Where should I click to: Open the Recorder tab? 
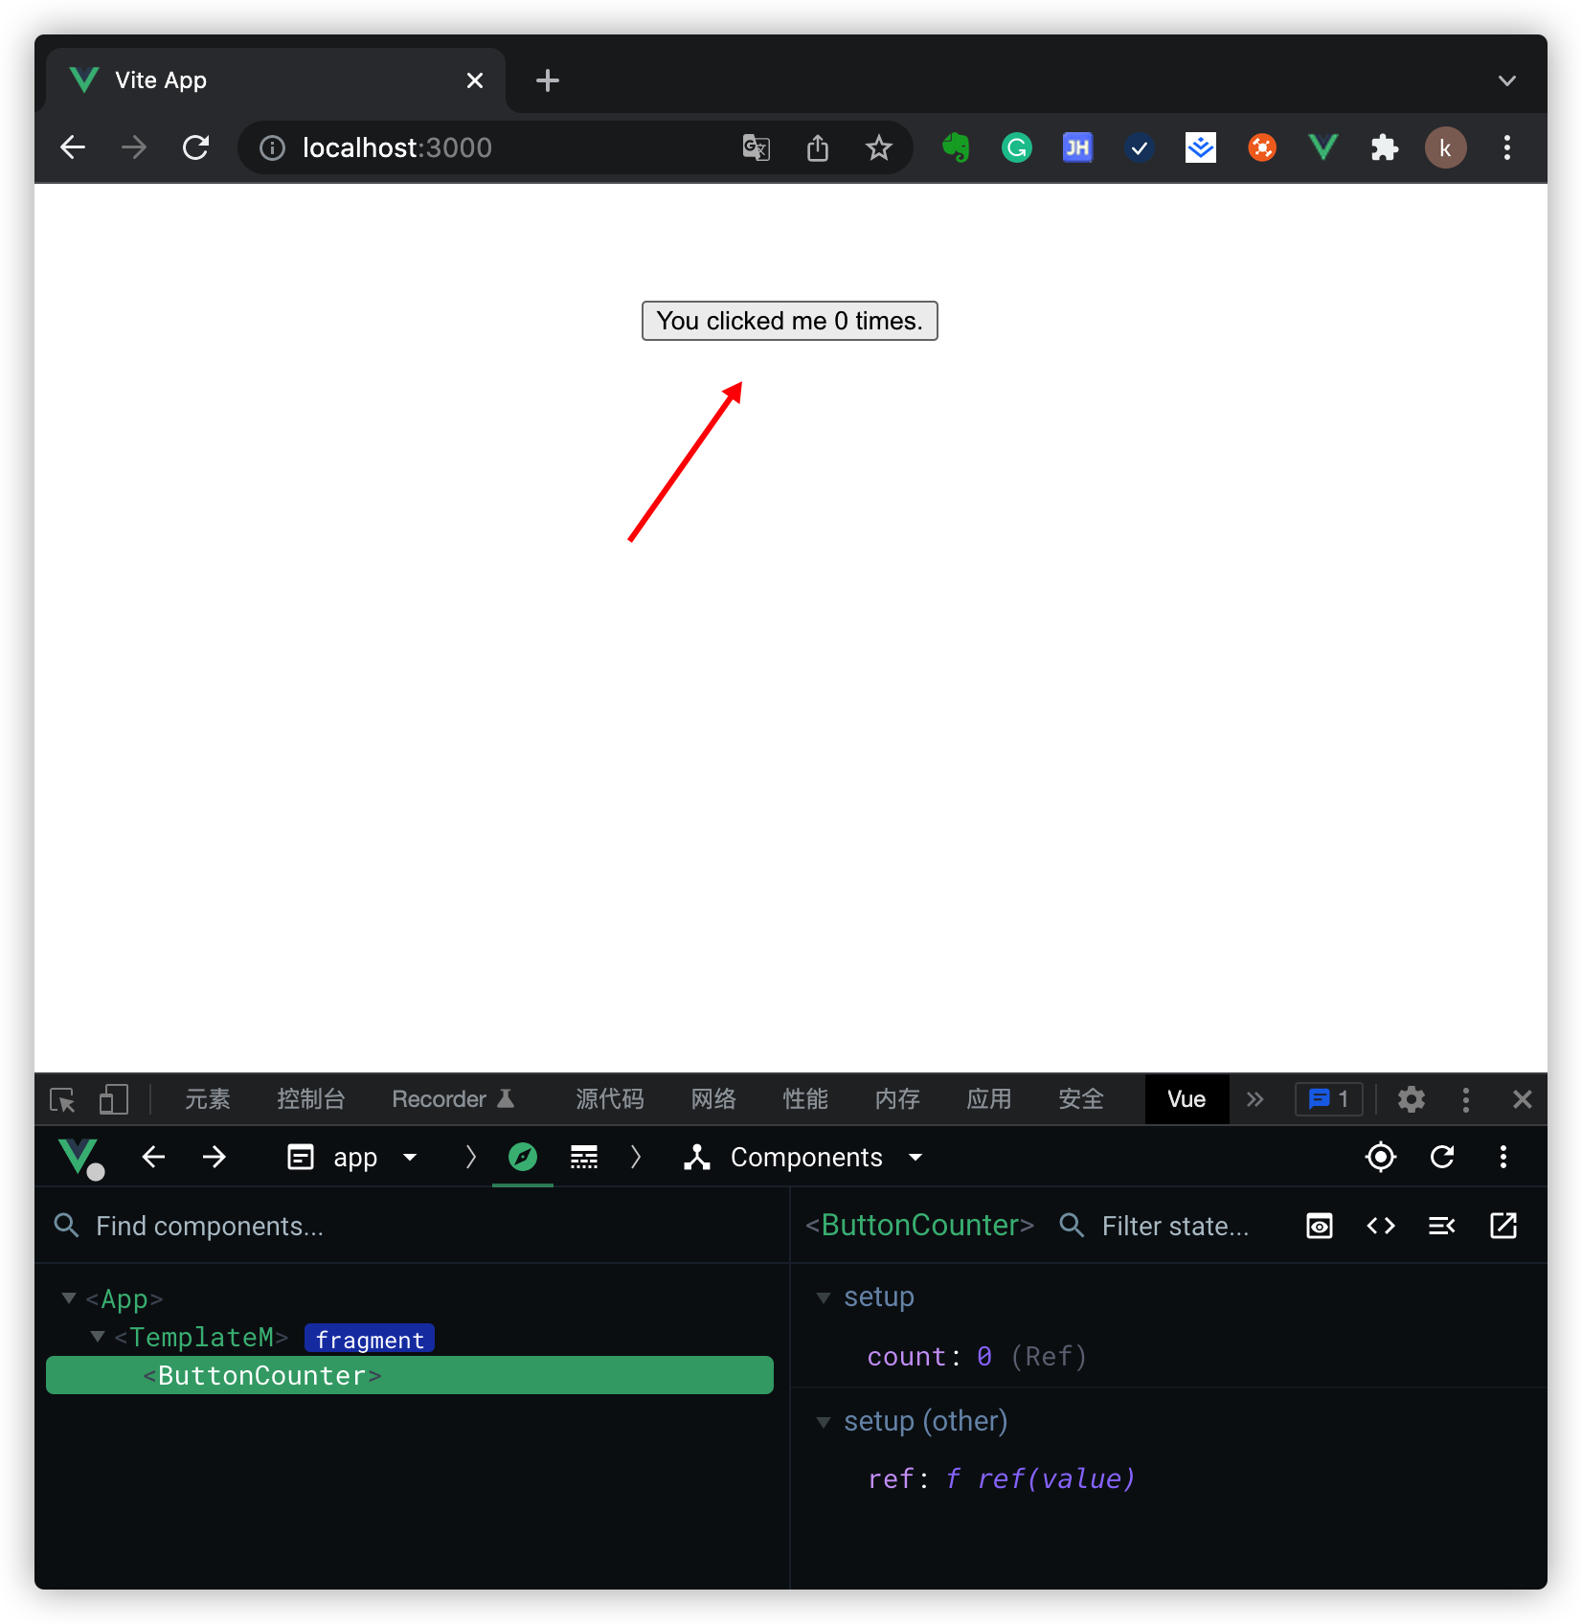454,1099
